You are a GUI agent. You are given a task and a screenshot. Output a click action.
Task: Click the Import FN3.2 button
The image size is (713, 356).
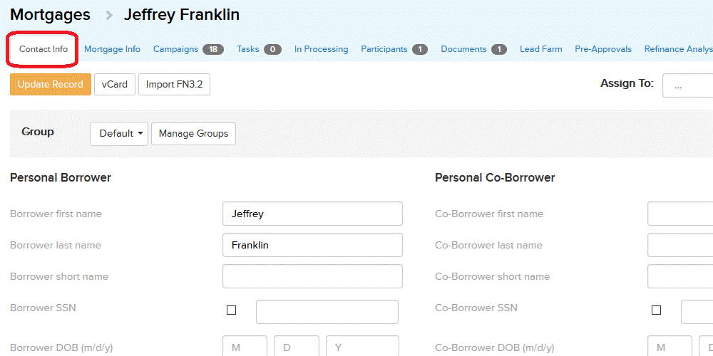(174, 85)
